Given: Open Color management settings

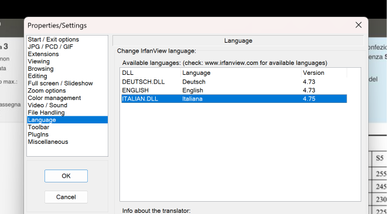Looking at the screenshot, I should (x=67, y=98).
